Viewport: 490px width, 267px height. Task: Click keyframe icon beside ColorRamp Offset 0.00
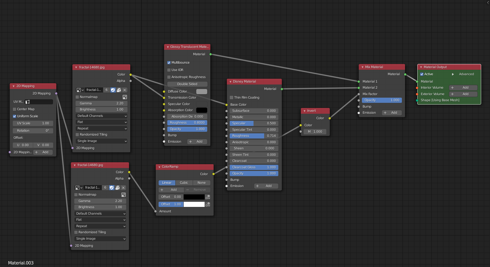click(x=208, y=197)
